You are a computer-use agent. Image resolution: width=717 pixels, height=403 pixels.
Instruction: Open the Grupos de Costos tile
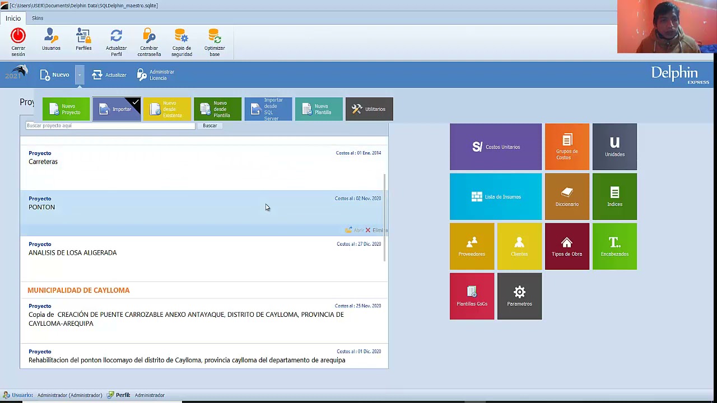tap(567, 147)
